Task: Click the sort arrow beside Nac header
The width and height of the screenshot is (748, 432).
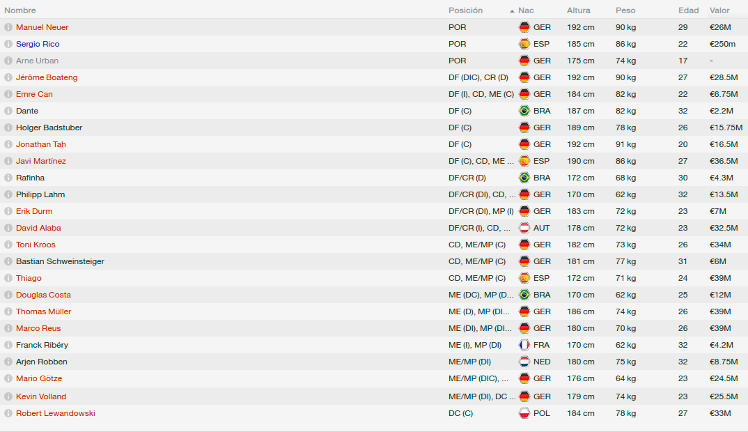Action: [512, 10]
